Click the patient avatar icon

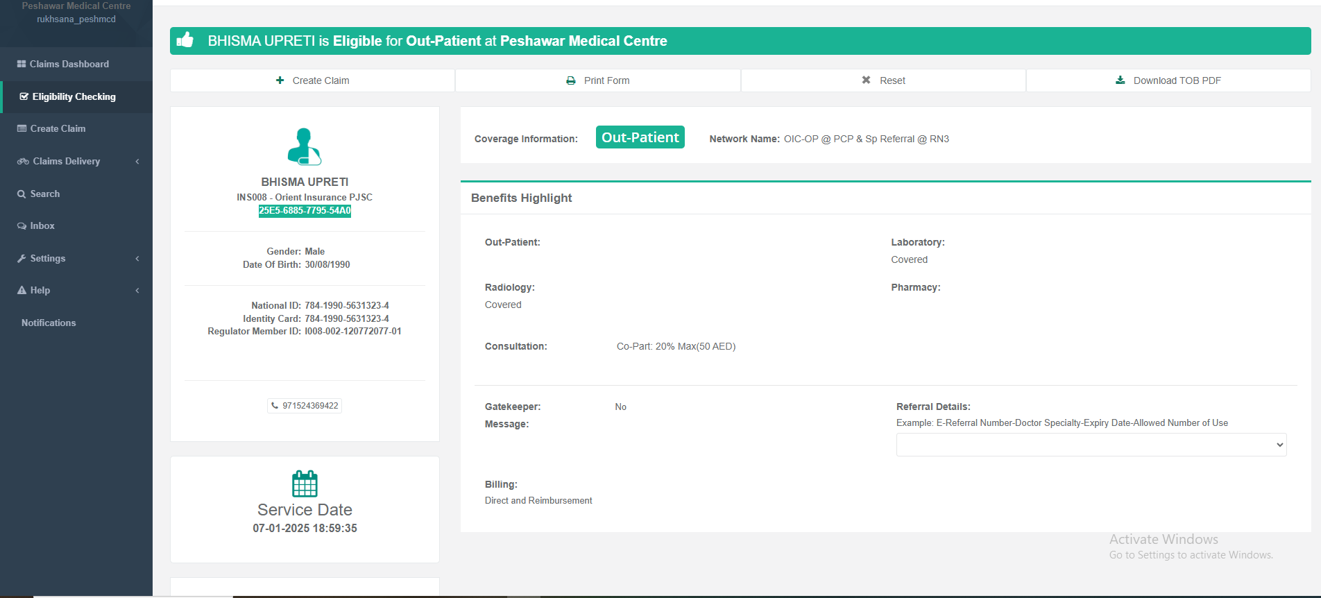point(305,146)
